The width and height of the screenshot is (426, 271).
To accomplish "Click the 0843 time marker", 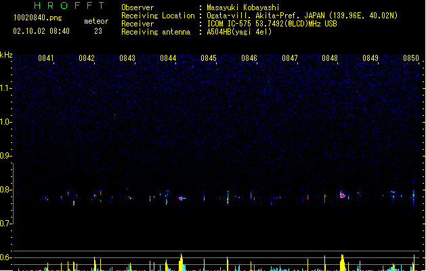I will [x=127, y=58].
